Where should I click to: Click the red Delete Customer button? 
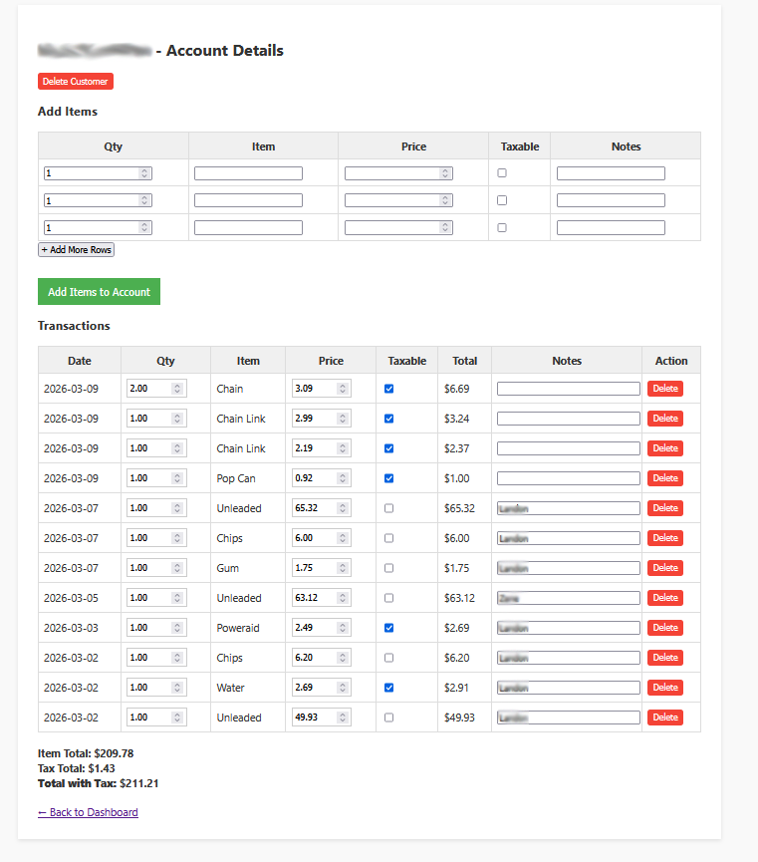(x=76, y=82)
